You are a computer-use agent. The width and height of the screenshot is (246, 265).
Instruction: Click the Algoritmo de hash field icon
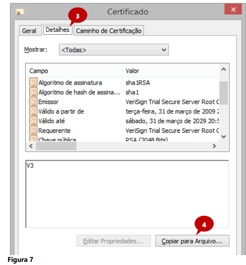33,92
